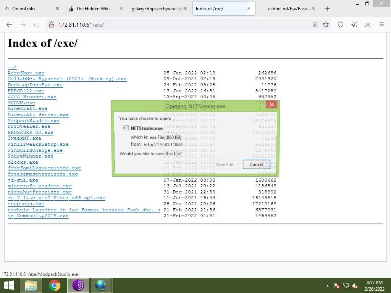The height and width of the screenshot is (293, 391).
Task: Open the technic launcher in jar format link
Action: (84, 210)
